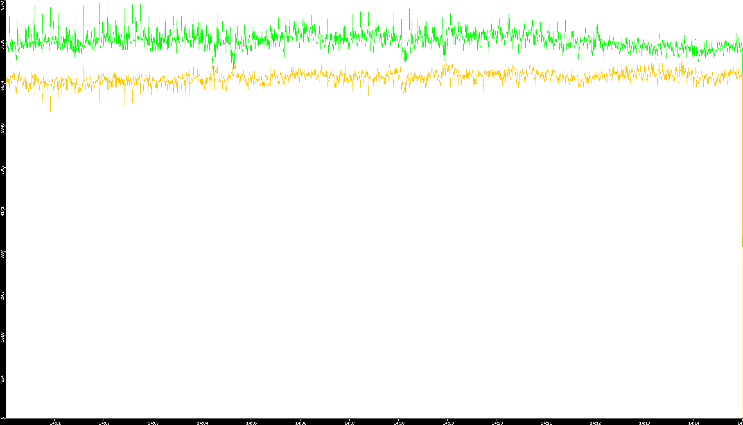Click the 2502 y-axis label
The width and height of the screenshot is (743, 425).
point(2,295)
